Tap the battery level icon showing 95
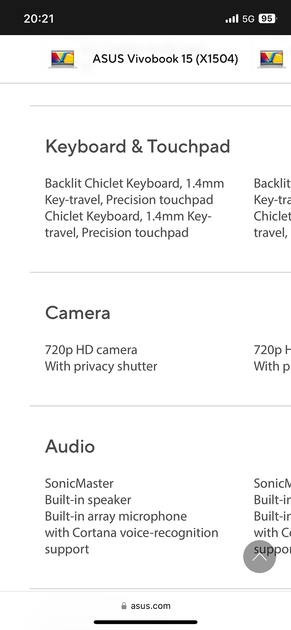Viewport: 291px width, 630px height. (x=267, y=19)
